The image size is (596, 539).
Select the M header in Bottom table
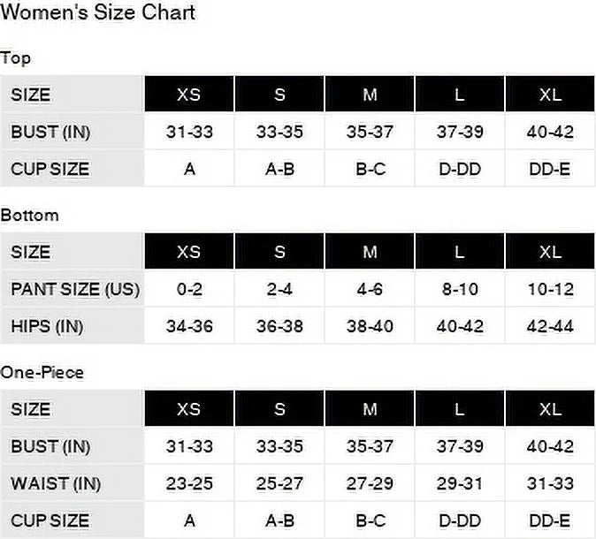click(370, 252)
